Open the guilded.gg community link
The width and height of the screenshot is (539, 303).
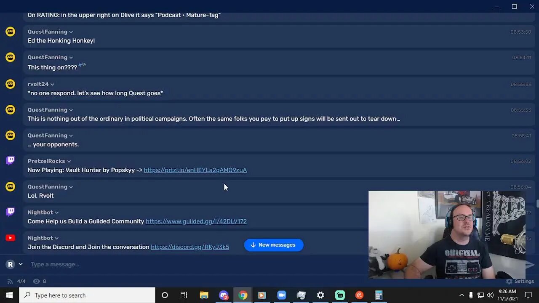[x=196, y=221]
